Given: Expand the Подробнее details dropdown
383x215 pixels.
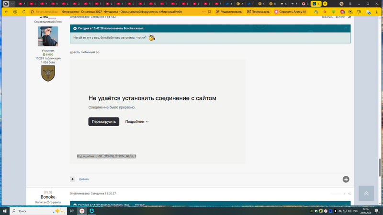Looking at the screenshot, I should [x=137, y=122].
